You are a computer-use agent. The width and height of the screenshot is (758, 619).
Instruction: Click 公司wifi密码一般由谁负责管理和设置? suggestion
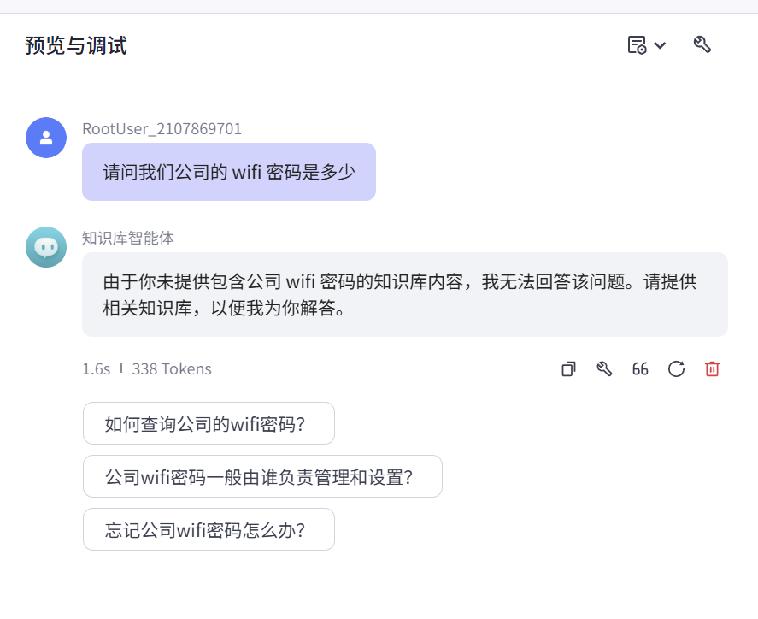[x=262, y=476]
